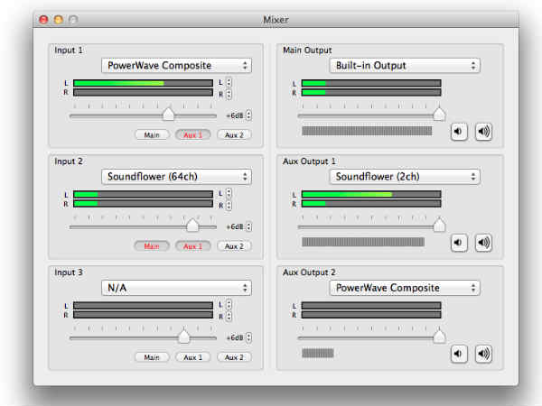Toggle Aux 2 routing for Input 2
The height and width of the screenshot is (406, 542).
[234, 246]
